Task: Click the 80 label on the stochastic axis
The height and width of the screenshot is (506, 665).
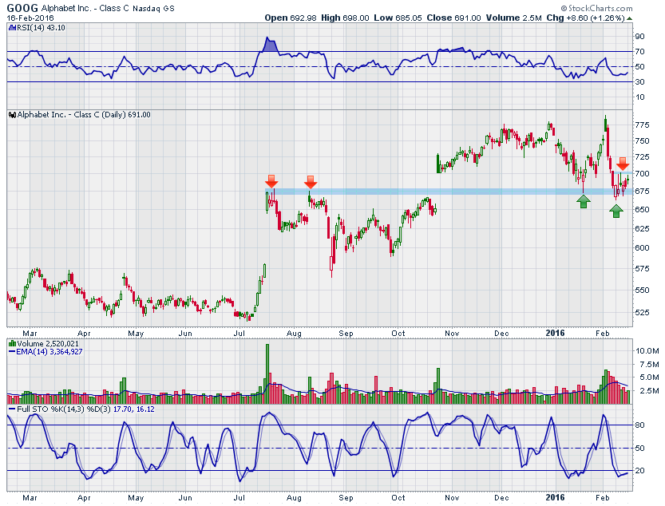Action: tap(639, 425)
